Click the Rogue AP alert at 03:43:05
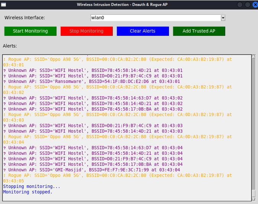 coord(117,178)
